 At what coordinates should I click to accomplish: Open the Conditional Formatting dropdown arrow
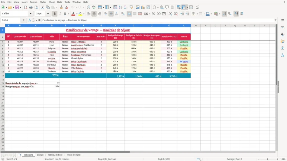tap(219, 14)
